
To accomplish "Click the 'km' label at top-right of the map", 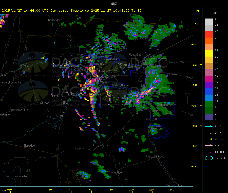I will (198, 11).
